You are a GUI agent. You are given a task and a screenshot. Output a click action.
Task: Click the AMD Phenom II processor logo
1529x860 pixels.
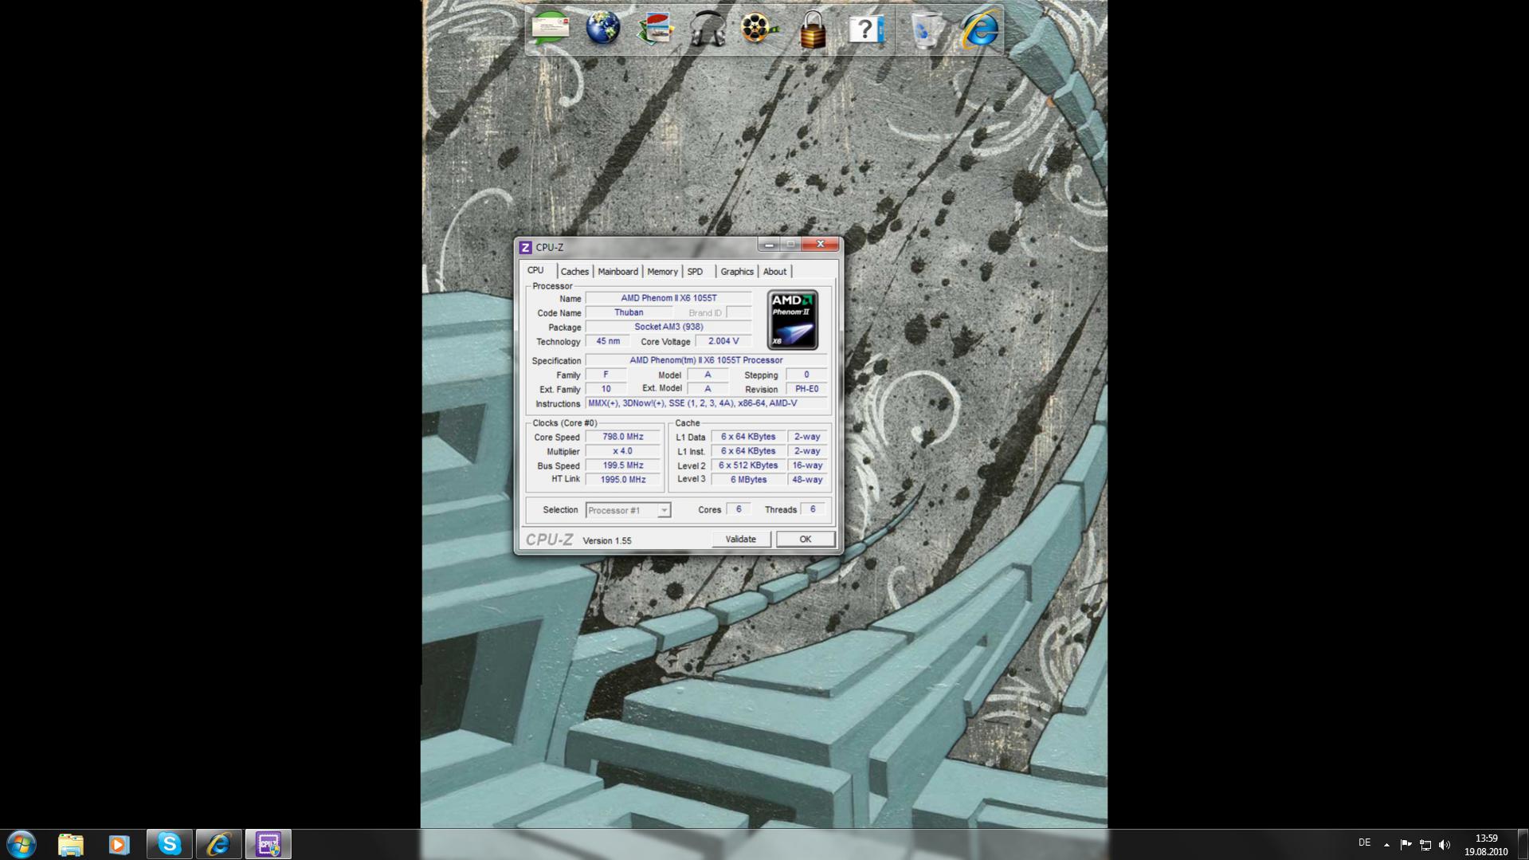point(793,320)
